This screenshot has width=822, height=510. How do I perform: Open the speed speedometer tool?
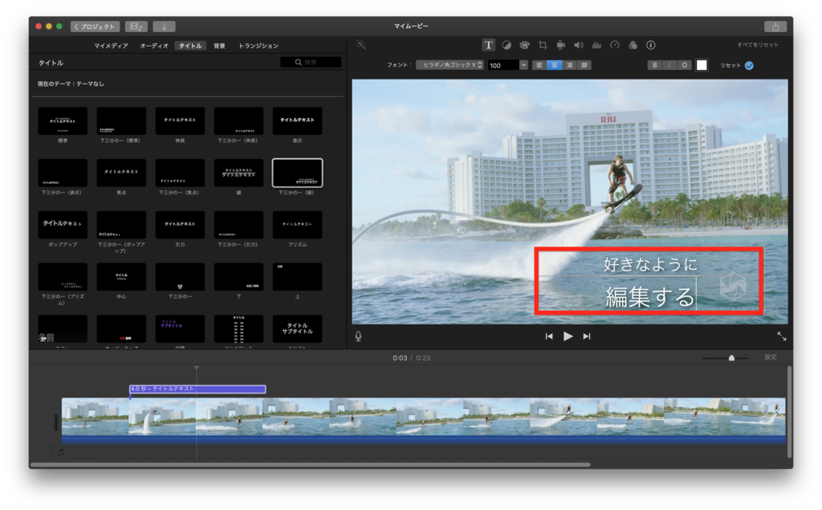(614, 45)
